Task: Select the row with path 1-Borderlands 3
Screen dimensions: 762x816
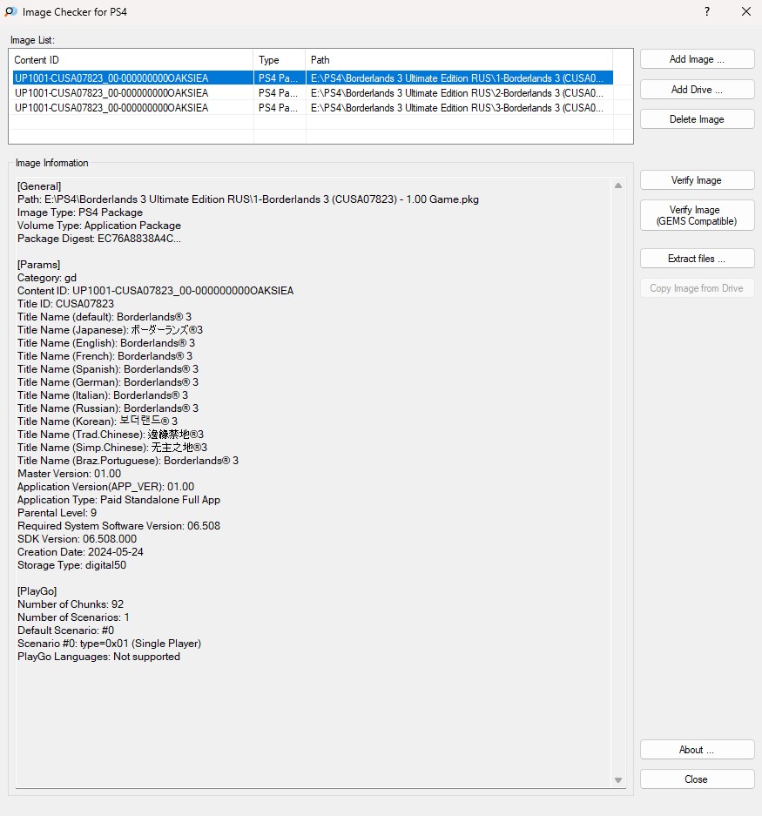Action: pyautogui.click(x=313, y=78)
